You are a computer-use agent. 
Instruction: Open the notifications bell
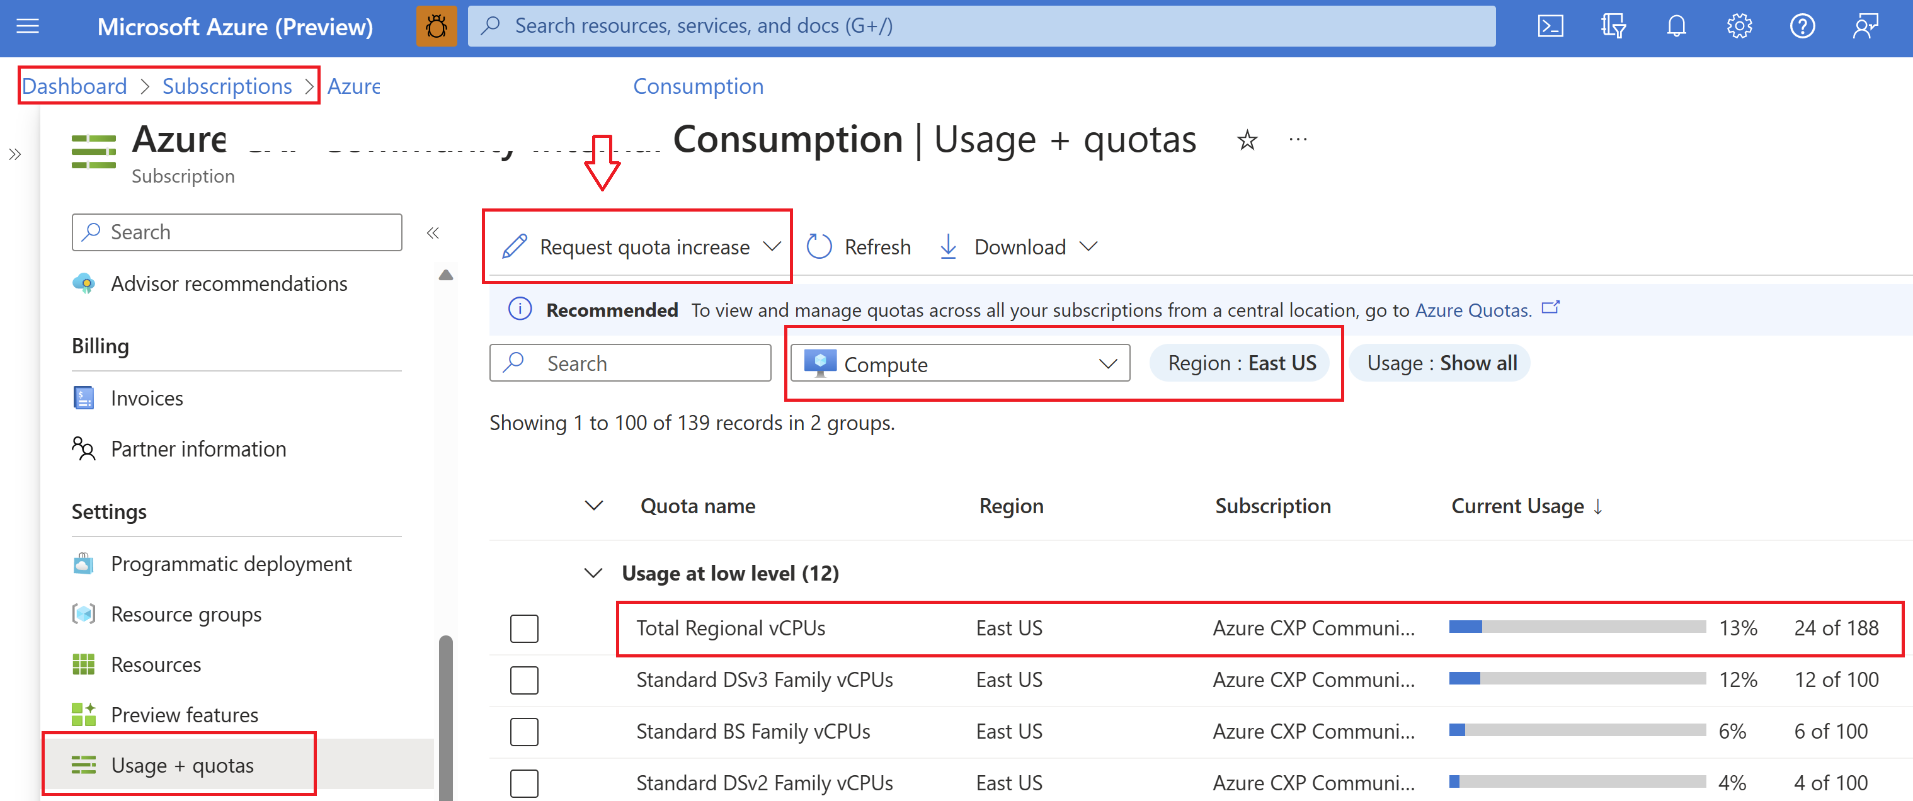click(x=1676, y=26)
